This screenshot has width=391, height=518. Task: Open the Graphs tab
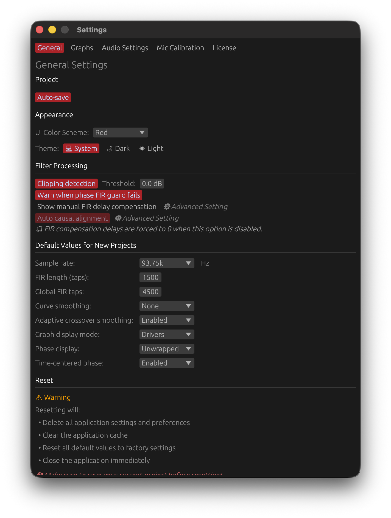pyautogui.click(x=82, y=48)
